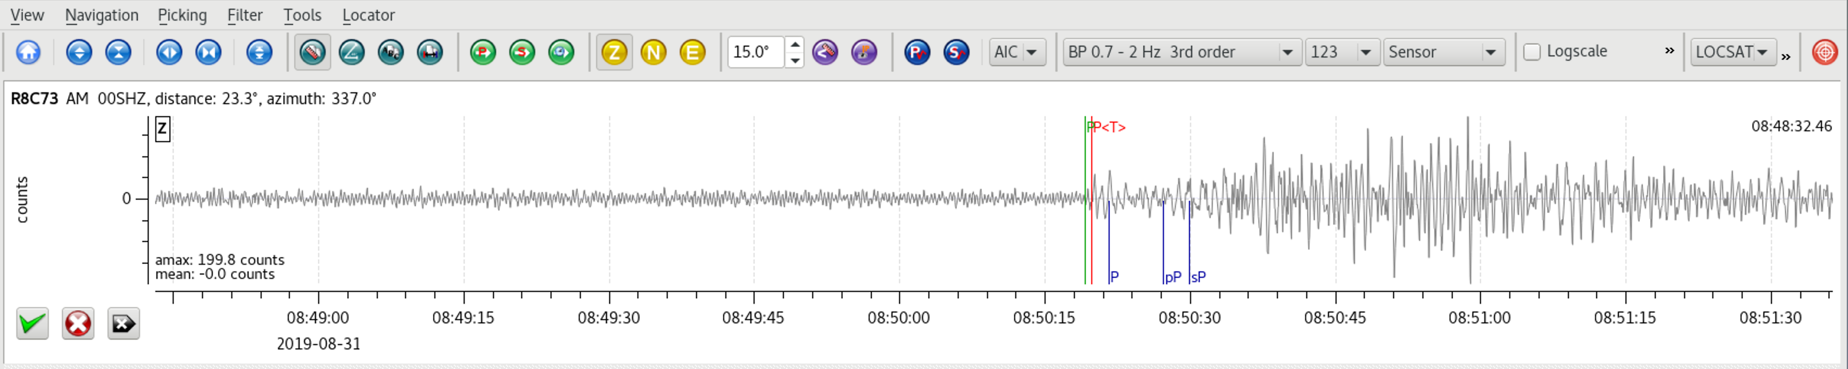Screen dimensions: 1848x369
Task: Click the blue P phase marker
Action: [x=1113, y=277]
